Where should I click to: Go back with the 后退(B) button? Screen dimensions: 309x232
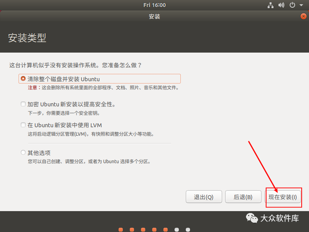(243, 197)
